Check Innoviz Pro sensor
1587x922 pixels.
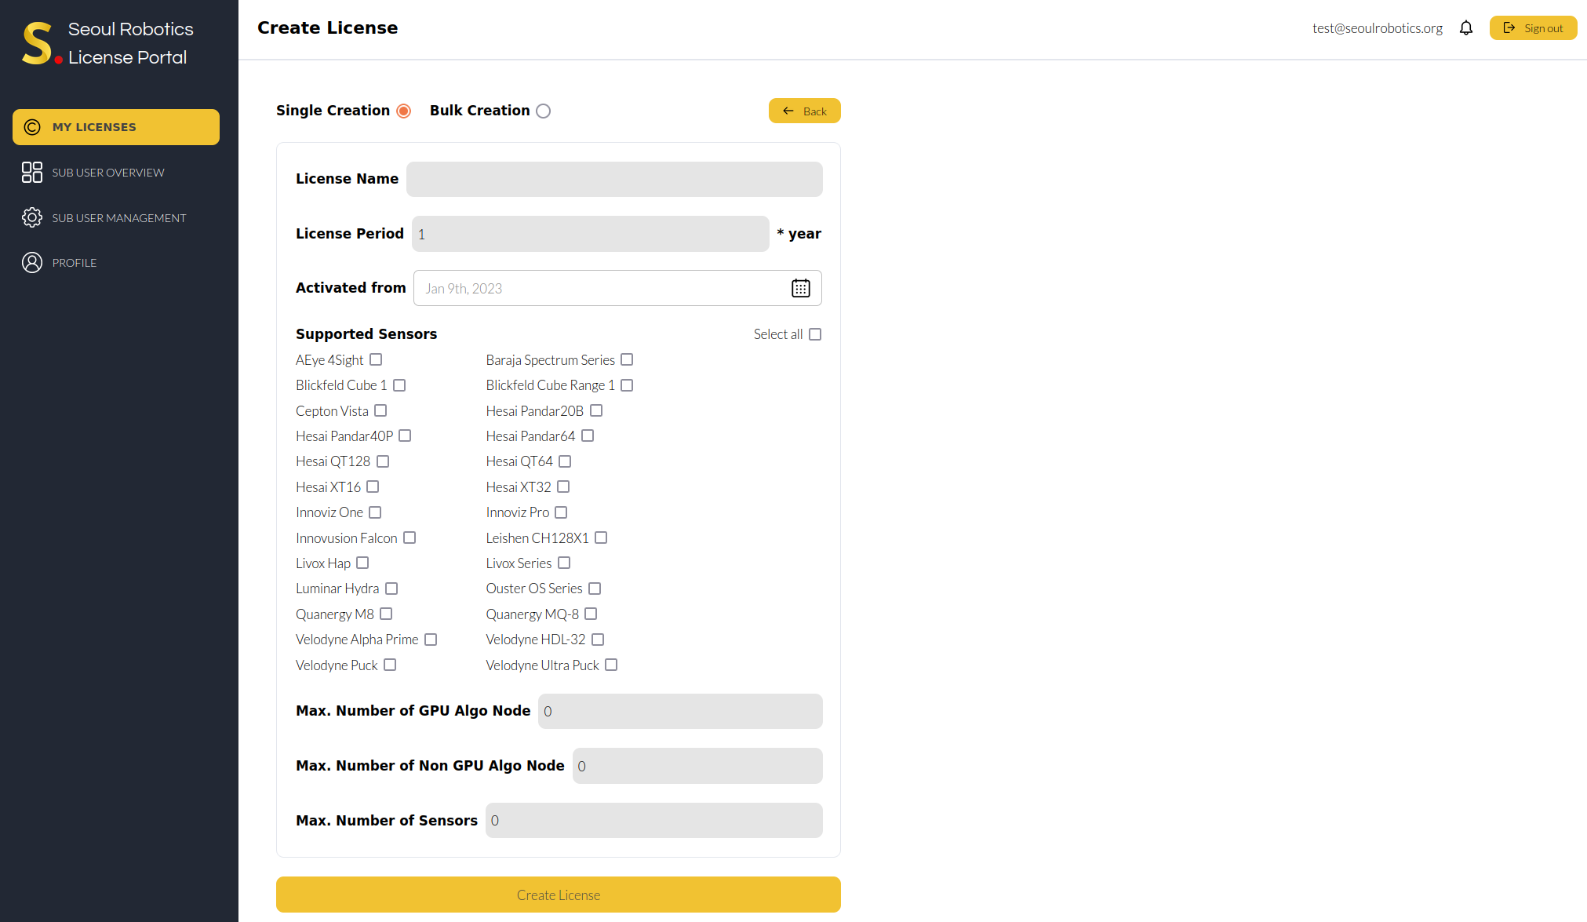561,512
